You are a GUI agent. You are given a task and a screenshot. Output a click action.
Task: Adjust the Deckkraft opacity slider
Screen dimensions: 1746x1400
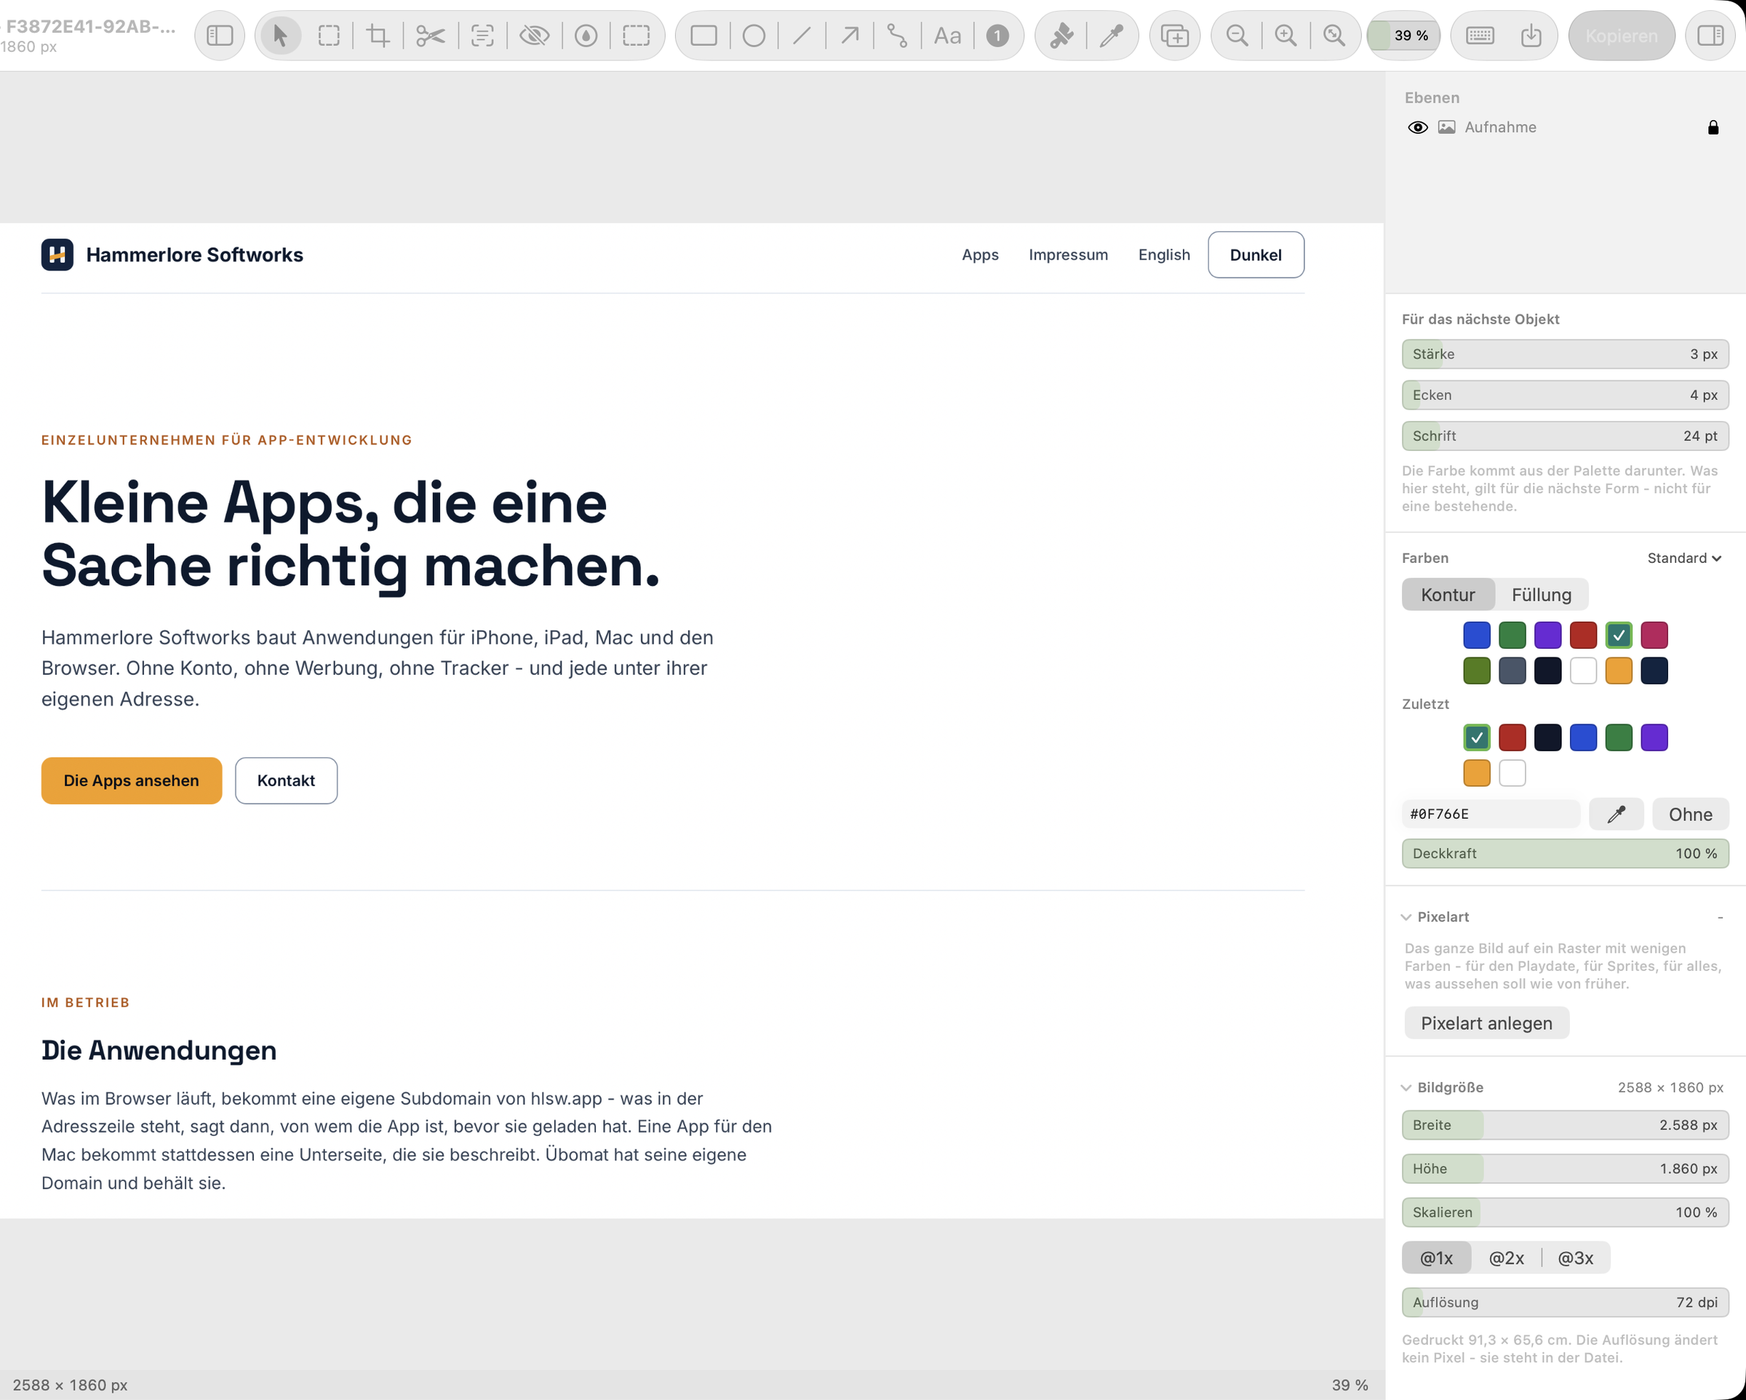point(1566,853)
